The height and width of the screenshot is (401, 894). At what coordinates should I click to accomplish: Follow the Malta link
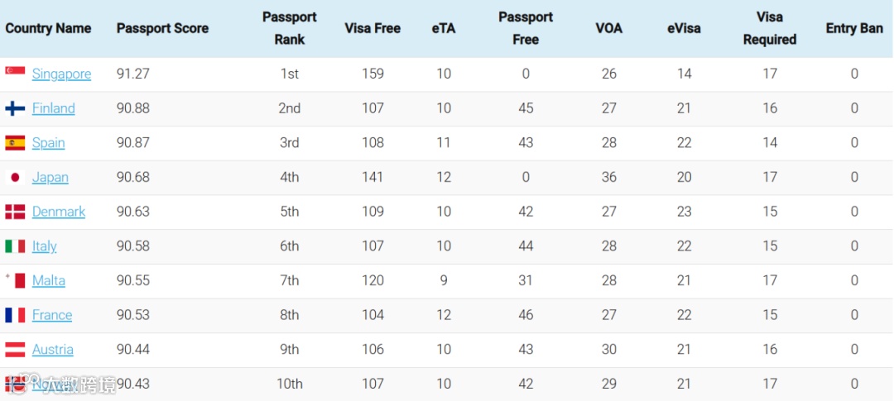[49, 280]
